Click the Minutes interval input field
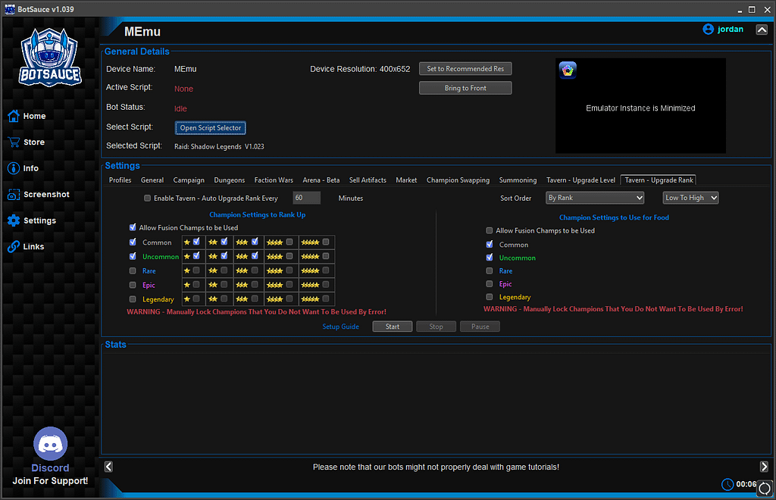Screen dimensions: 776x500 coord(306,197)
